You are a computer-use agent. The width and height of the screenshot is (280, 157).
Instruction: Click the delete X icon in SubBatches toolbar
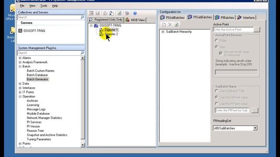point(170,24)
